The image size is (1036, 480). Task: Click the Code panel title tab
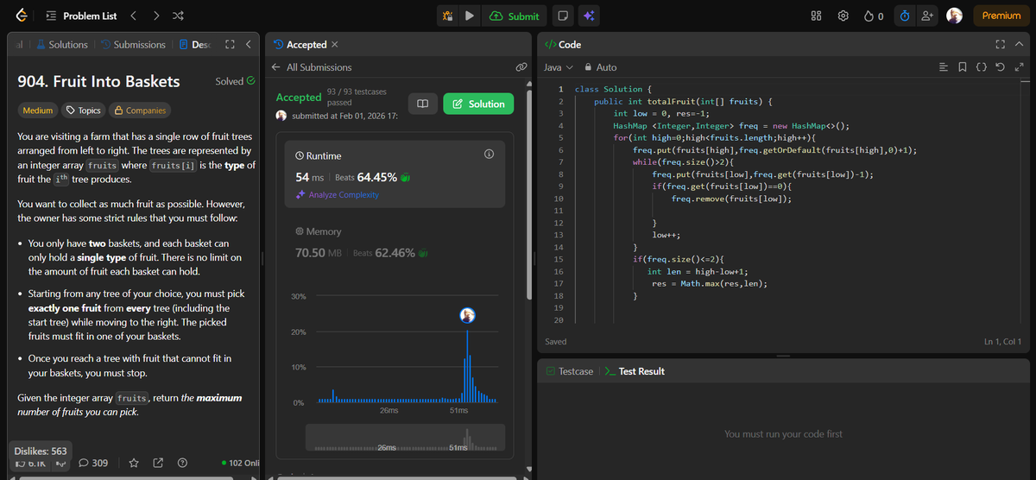click(x=563, y=44)
